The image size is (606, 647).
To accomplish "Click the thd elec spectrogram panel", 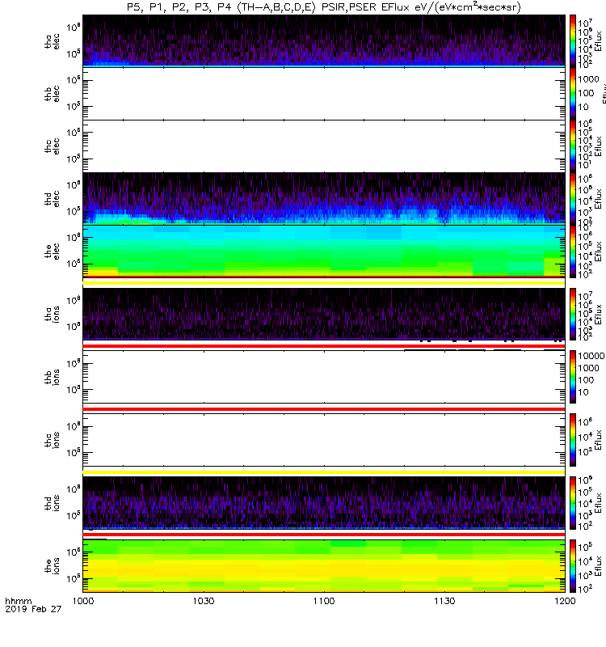I will tap(324, 198).
